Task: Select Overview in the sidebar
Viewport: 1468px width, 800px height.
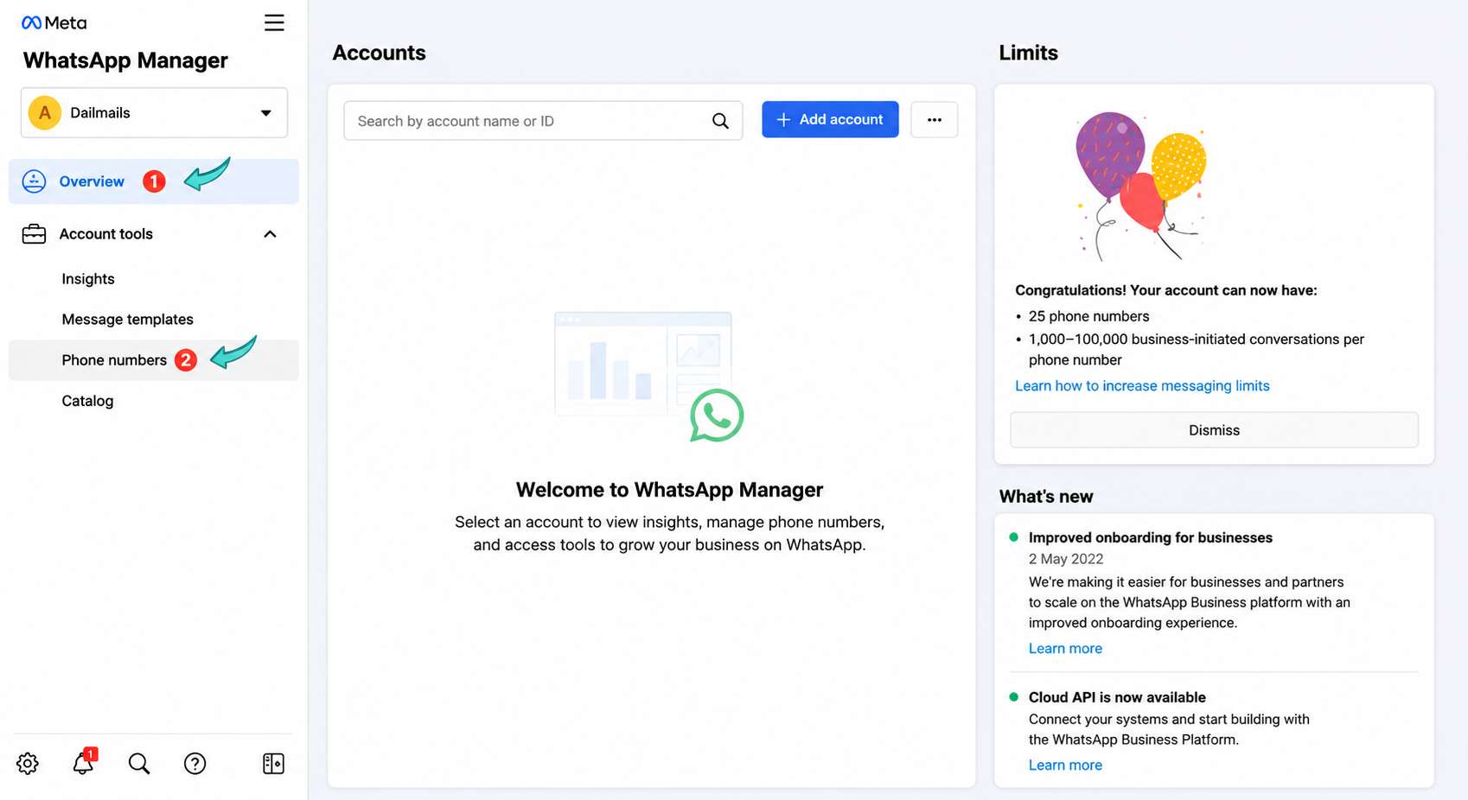Action: tap(154, 181)
